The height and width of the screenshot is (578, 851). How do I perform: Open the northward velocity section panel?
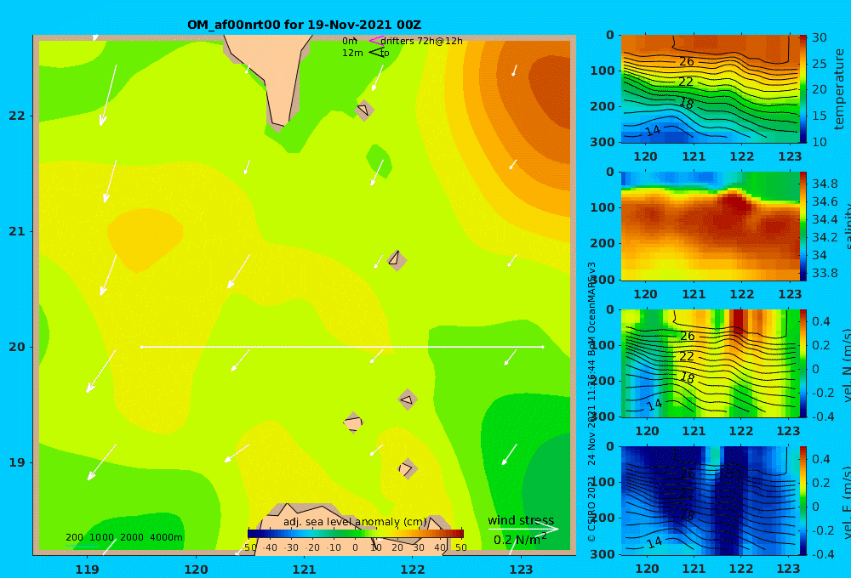(710, 363)
